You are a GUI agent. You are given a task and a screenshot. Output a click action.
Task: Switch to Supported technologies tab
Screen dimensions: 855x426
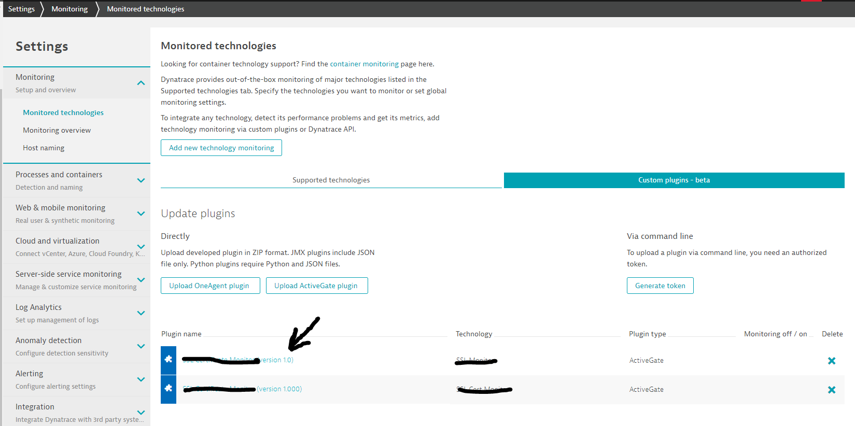point(331,180)
